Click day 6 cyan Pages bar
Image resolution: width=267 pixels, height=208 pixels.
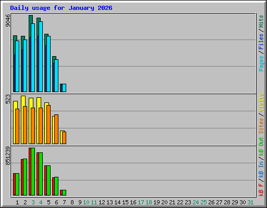pos(56,75)
